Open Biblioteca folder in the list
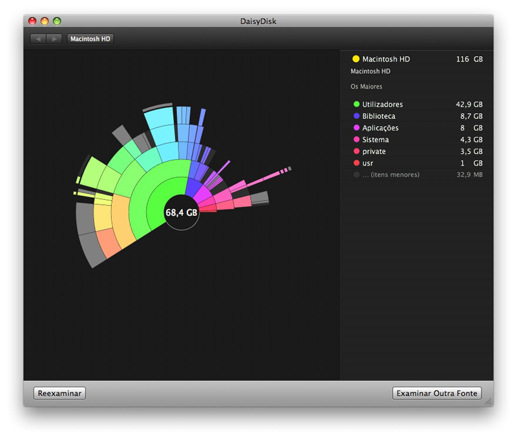Image resolution: width=517 pixels, height=439 pixels. [417, 116]
